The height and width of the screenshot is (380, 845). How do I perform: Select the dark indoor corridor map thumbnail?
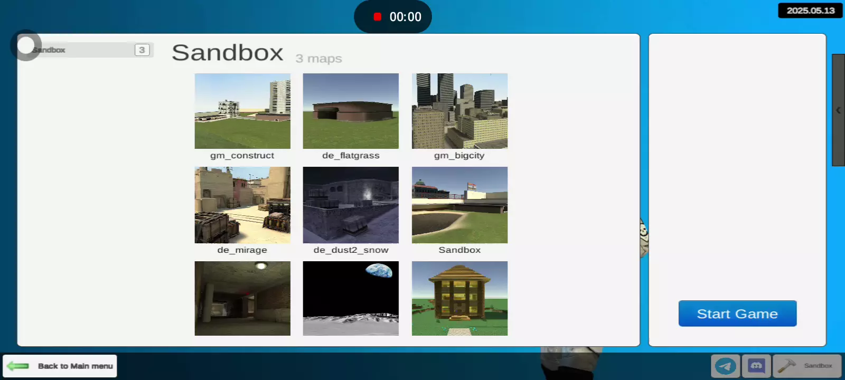(x=242, y=298)
